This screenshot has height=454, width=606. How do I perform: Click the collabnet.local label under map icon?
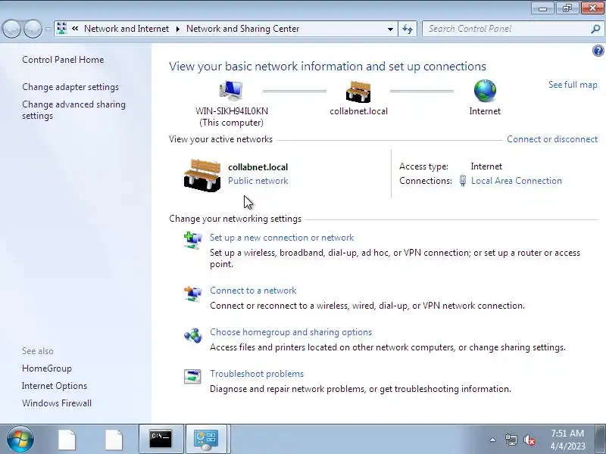click(358, 111)
